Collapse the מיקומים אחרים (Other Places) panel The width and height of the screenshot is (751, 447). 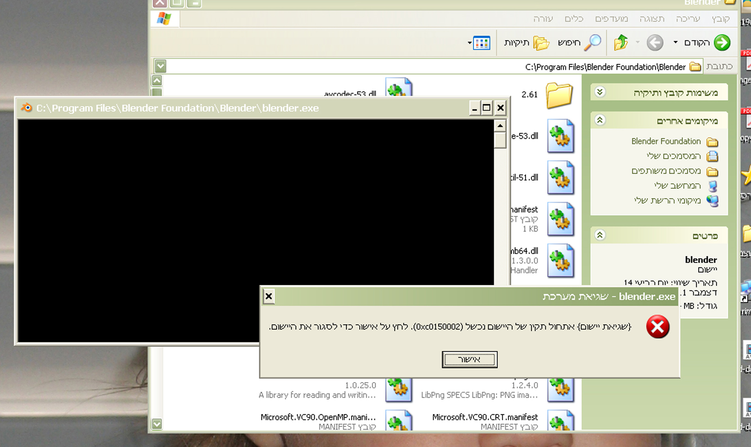coord(600,120)
